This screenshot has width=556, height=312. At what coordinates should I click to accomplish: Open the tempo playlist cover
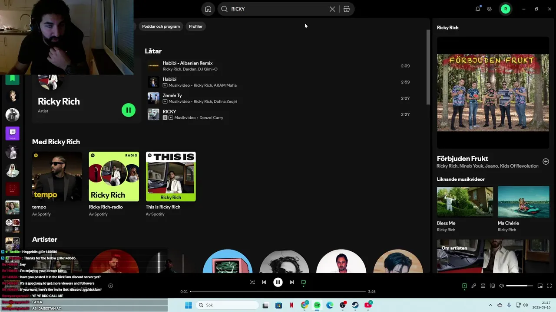pyautogui.click(x=57, y=176)
